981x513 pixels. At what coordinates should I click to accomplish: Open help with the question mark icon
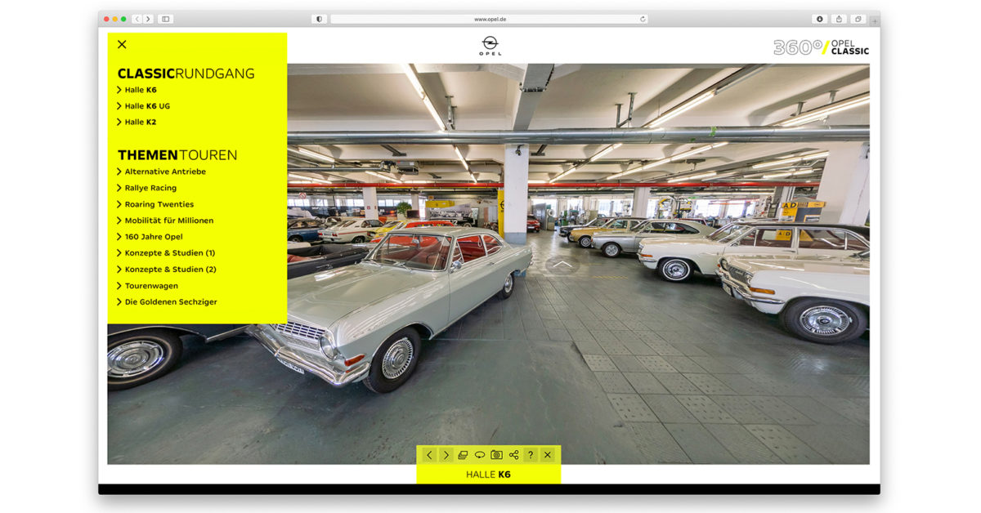(531, 455)
